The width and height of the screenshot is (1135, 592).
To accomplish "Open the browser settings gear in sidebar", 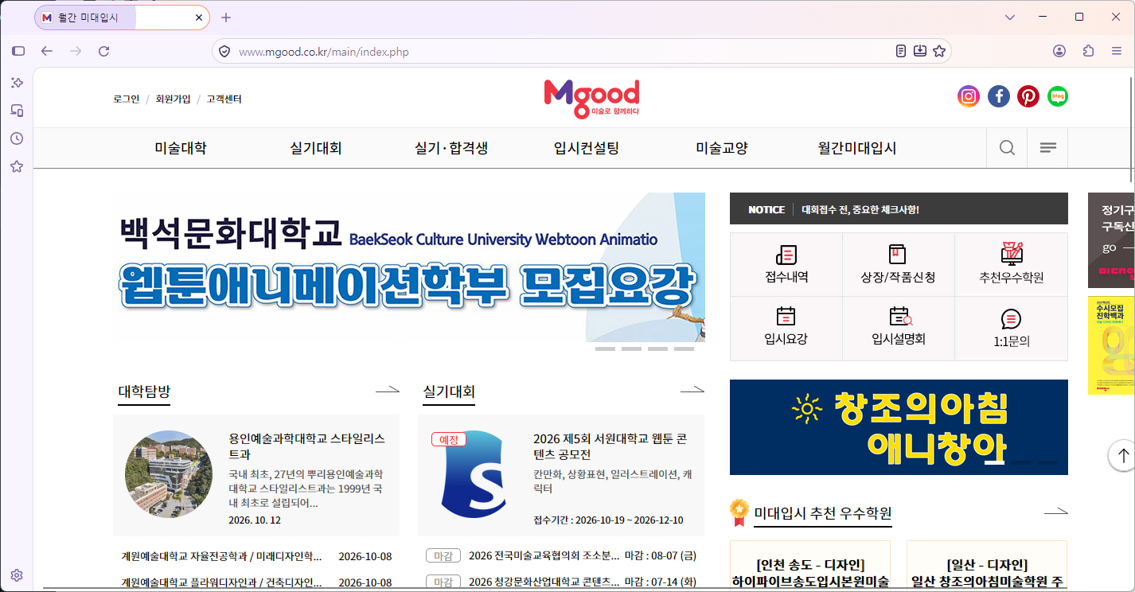I will coord(17,575).
